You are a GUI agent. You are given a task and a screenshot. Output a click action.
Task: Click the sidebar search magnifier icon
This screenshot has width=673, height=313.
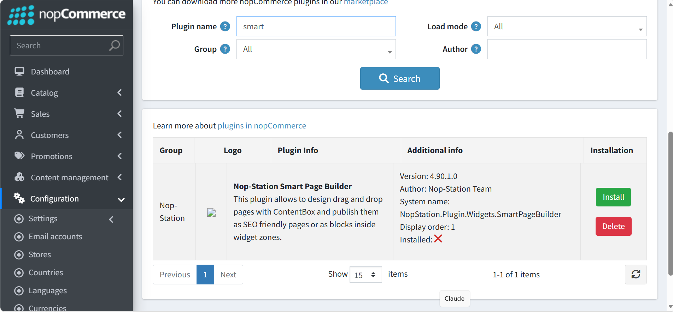114,46
